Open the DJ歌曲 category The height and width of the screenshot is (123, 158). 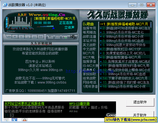point(88,24)
